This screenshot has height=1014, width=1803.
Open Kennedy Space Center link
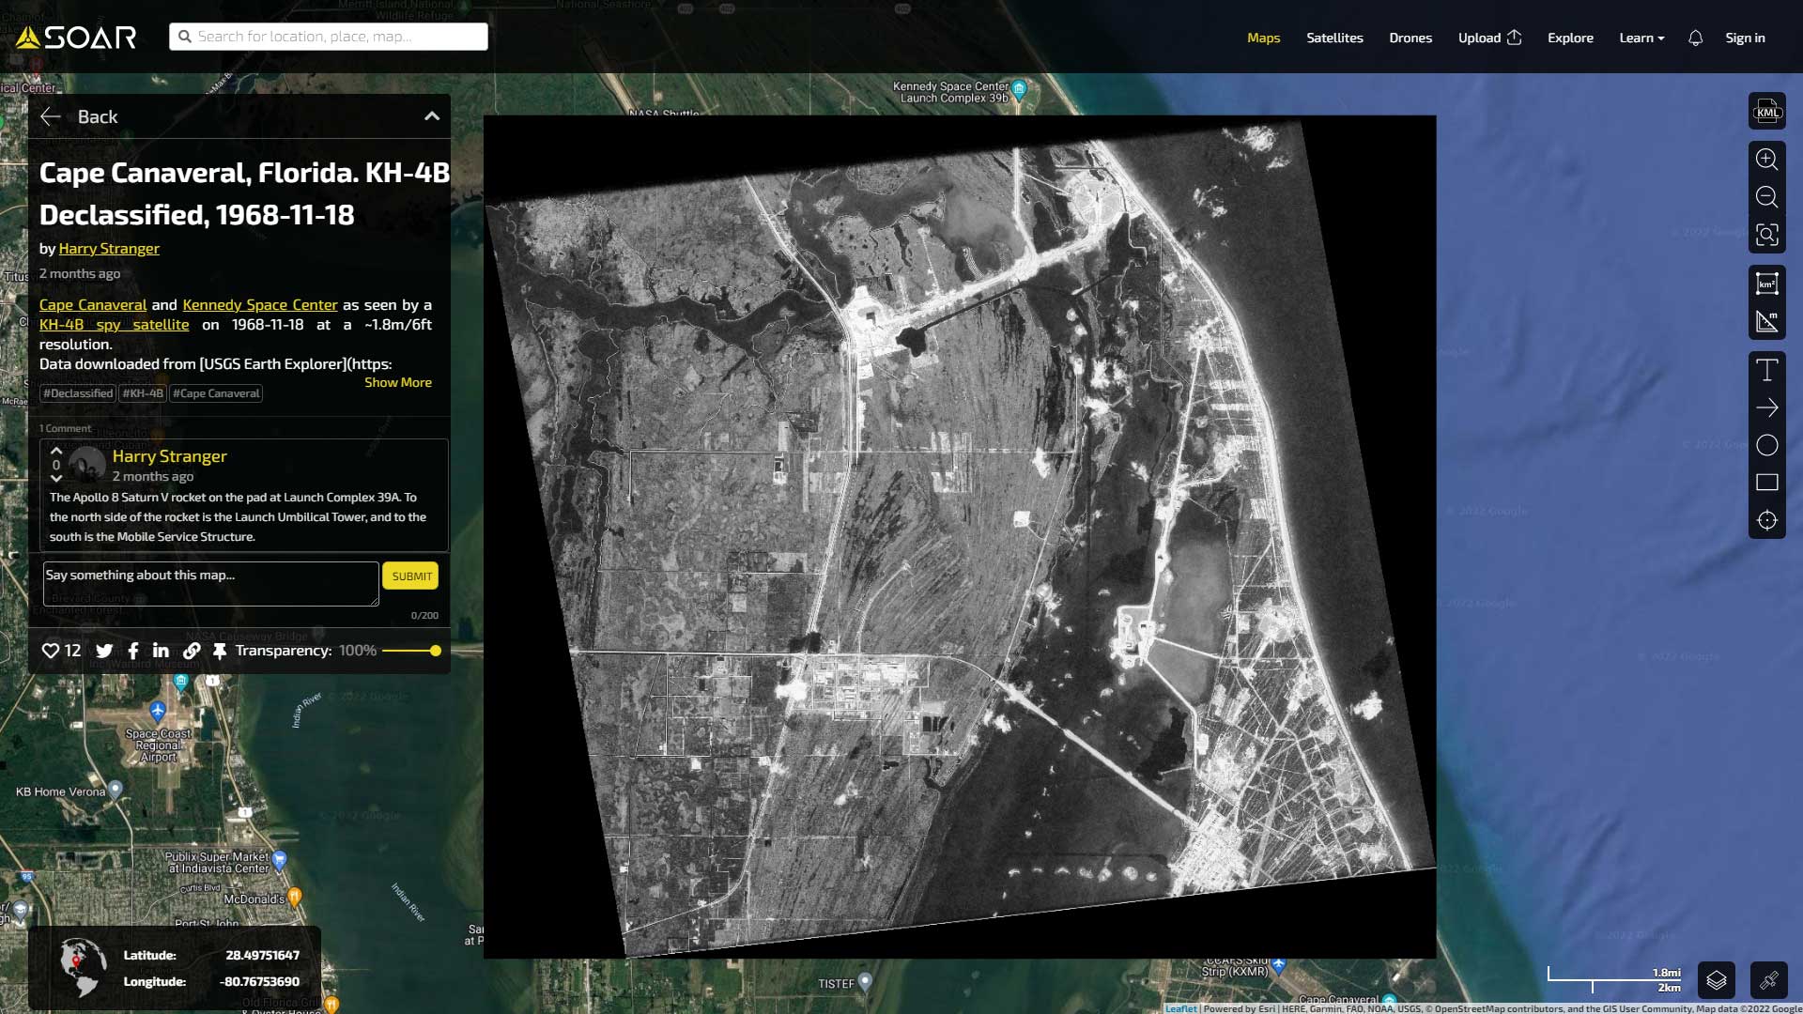click(259, 304)
